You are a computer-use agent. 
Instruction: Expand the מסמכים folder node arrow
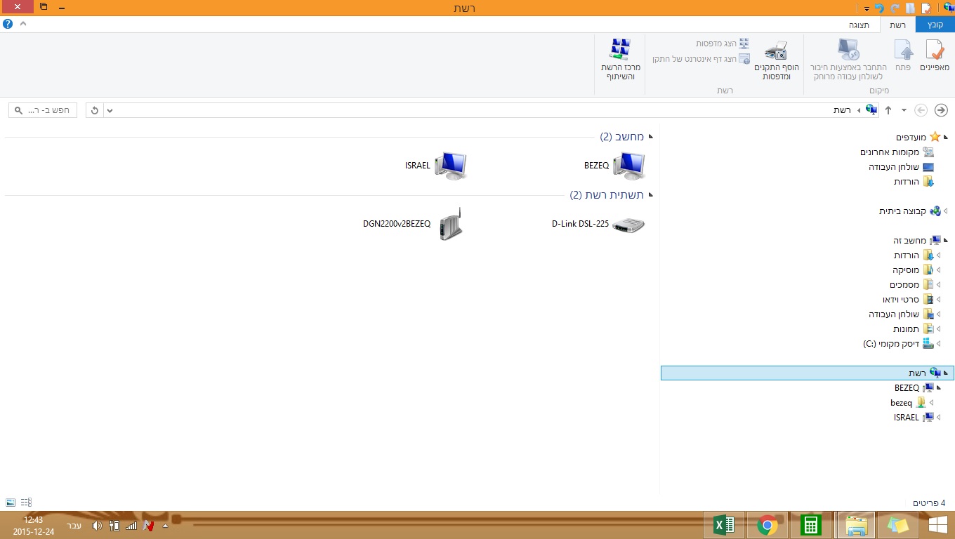tap(939, 285)
